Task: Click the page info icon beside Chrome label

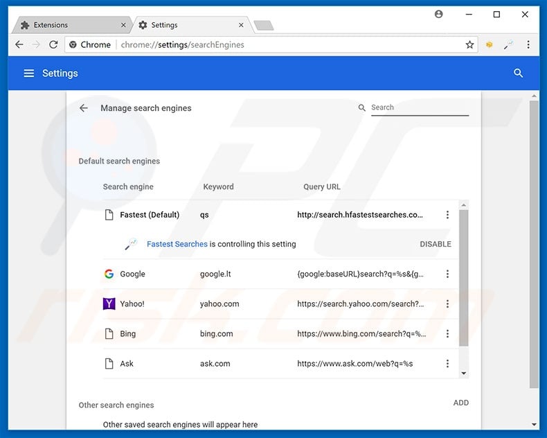Action: click(x=73, y=45)
